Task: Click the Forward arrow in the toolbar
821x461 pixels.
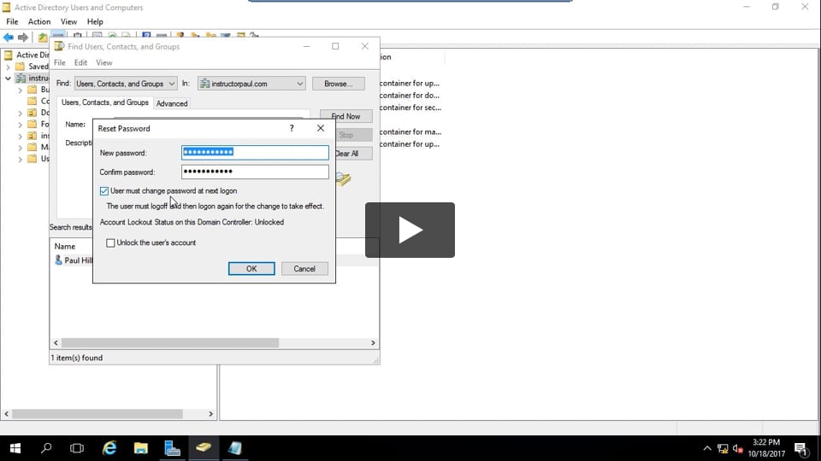Action: tap(23, 38)
